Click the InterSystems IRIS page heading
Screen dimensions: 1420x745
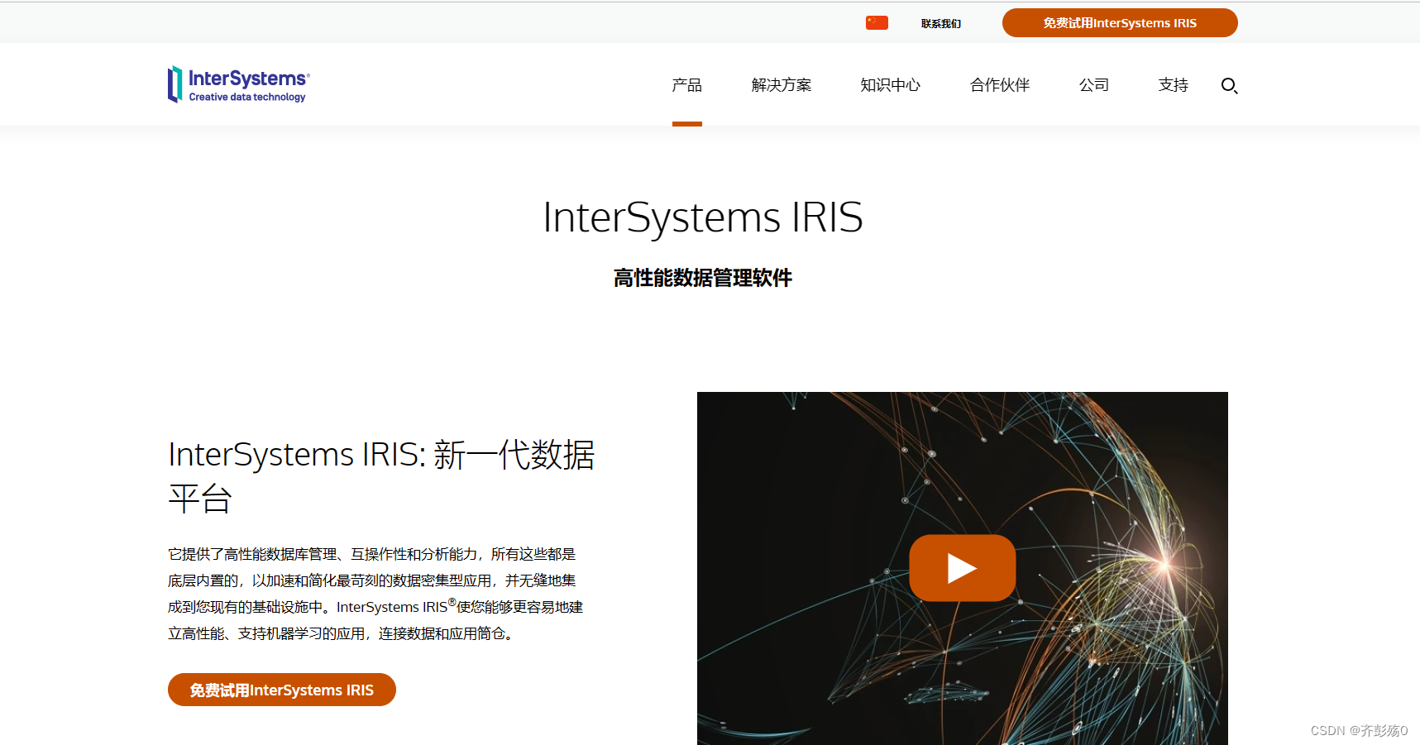pos(702,217)
